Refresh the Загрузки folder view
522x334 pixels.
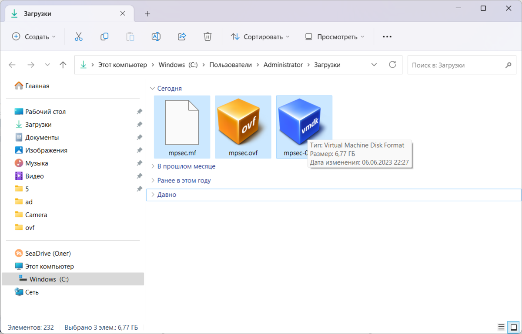click(392, 64)
